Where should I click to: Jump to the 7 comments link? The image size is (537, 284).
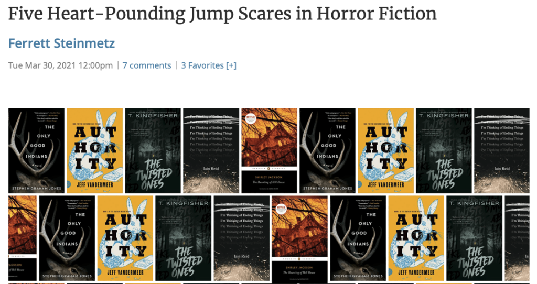pos(147,65)
